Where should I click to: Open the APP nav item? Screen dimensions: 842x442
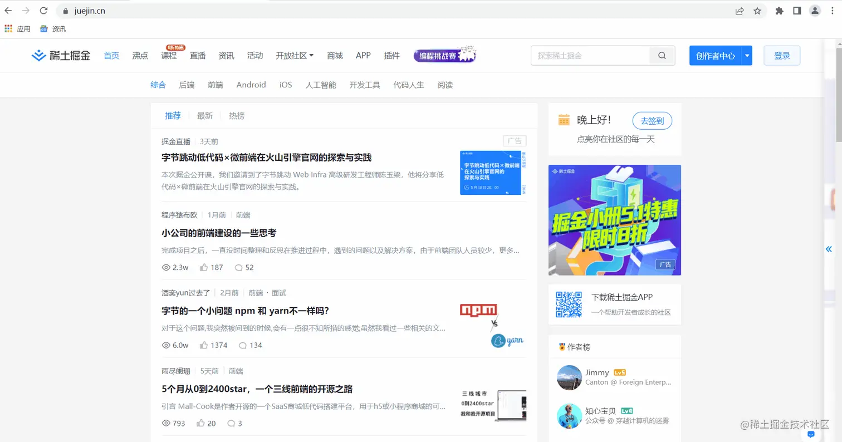(363, 56)
